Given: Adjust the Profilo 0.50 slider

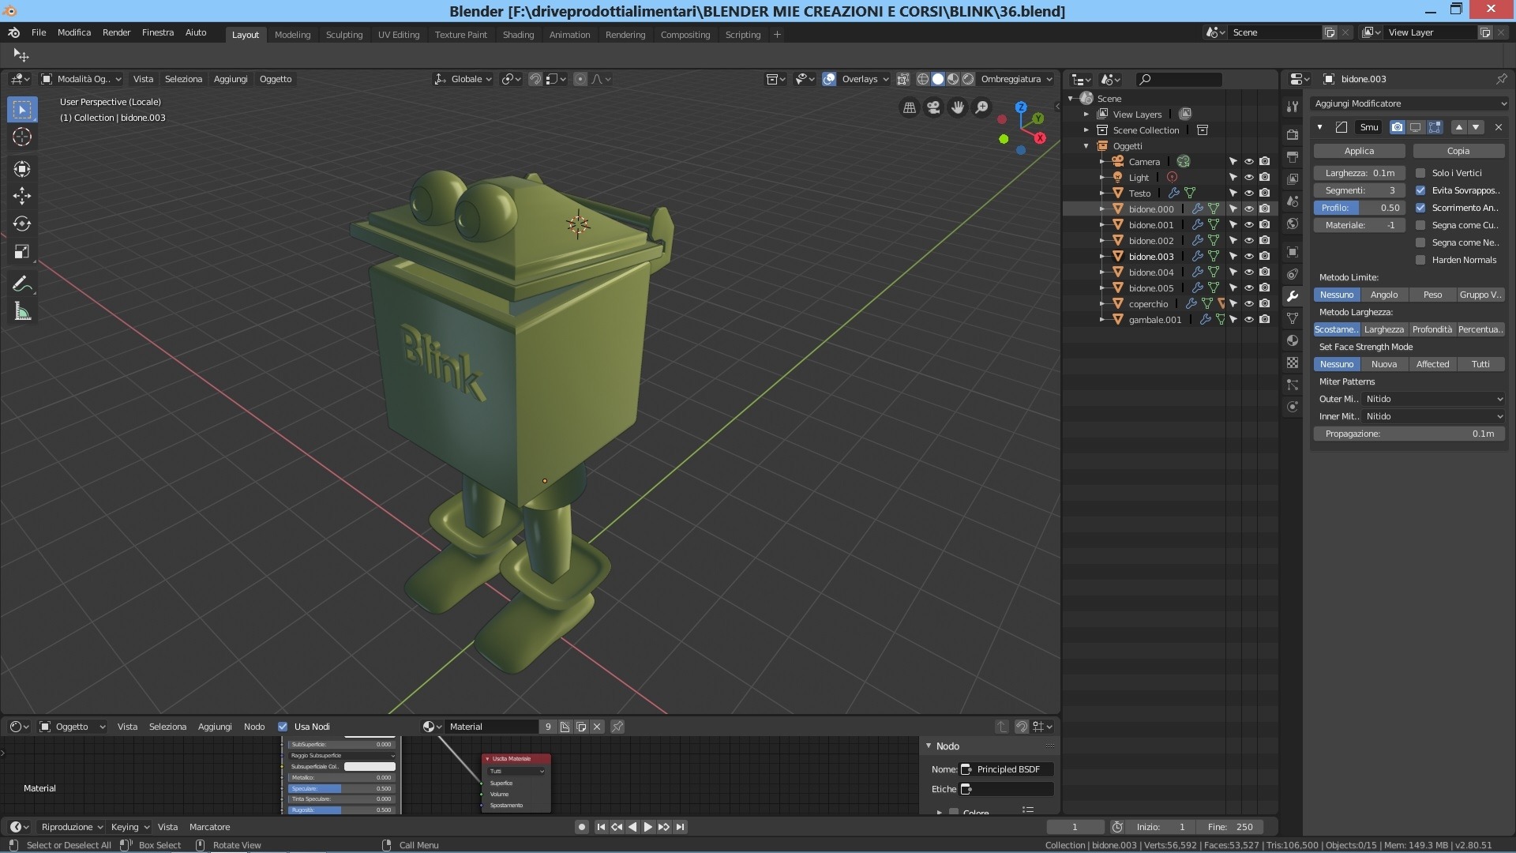Looking at the screenshot, I should click(x=1359, y=208).
